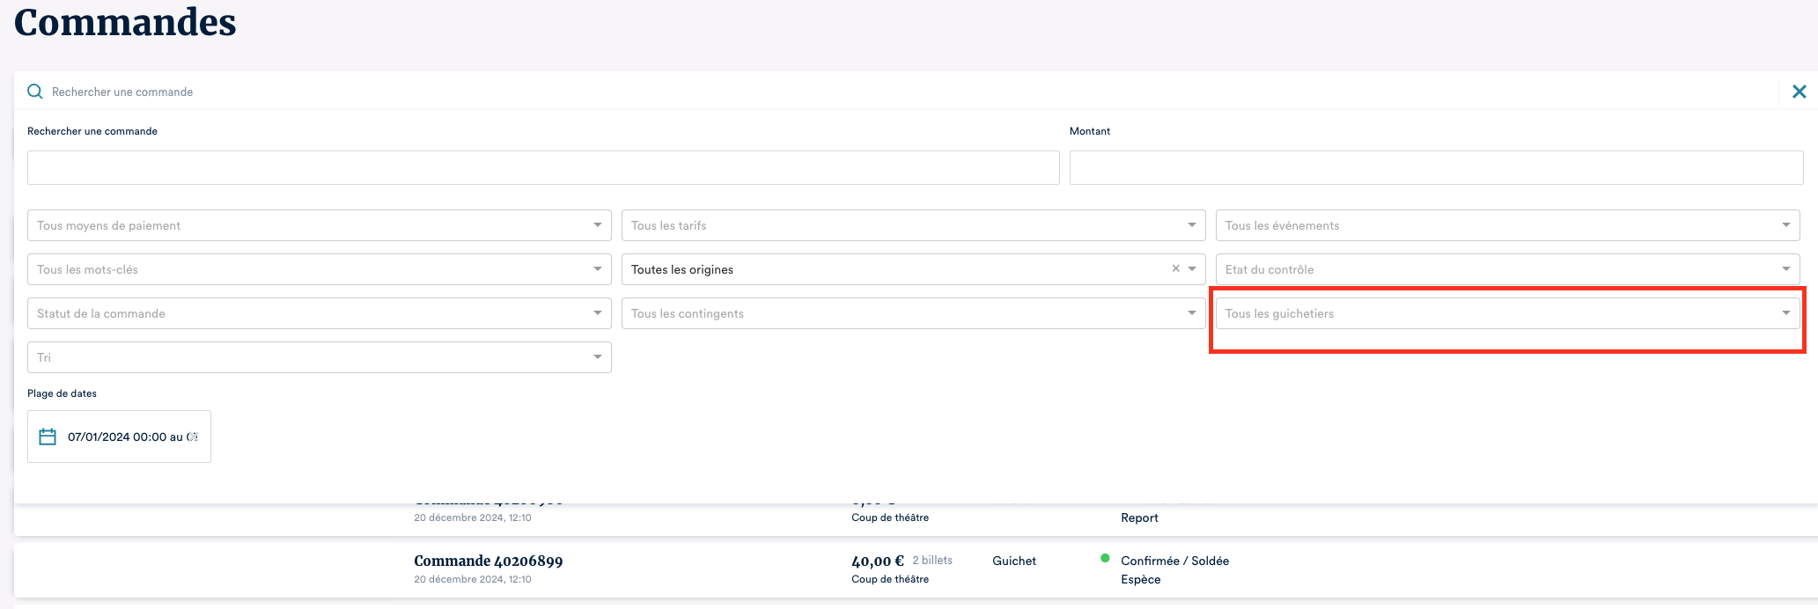Clear the 'Toutes les origines' selection
The height and width of the screenshot is (609, 1818).
point(1175,269)
